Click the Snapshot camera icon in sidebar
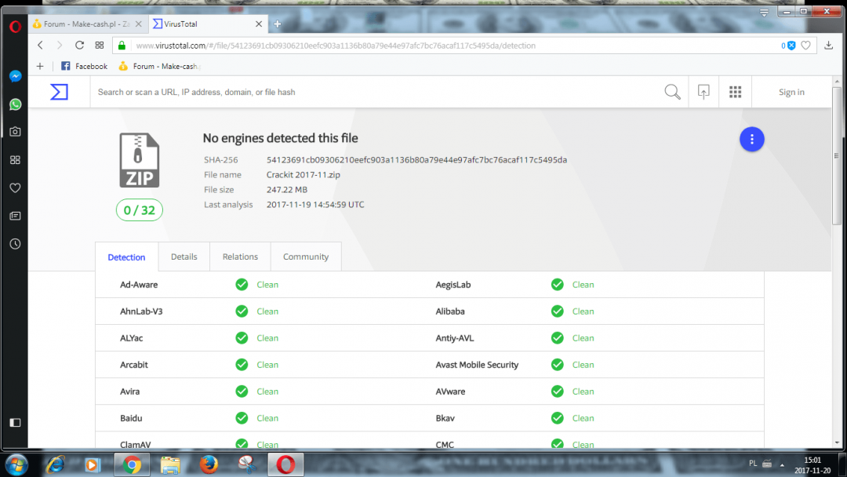Viewport: 847px width, 477px height. pyautogui.click(x=15, y=132)
